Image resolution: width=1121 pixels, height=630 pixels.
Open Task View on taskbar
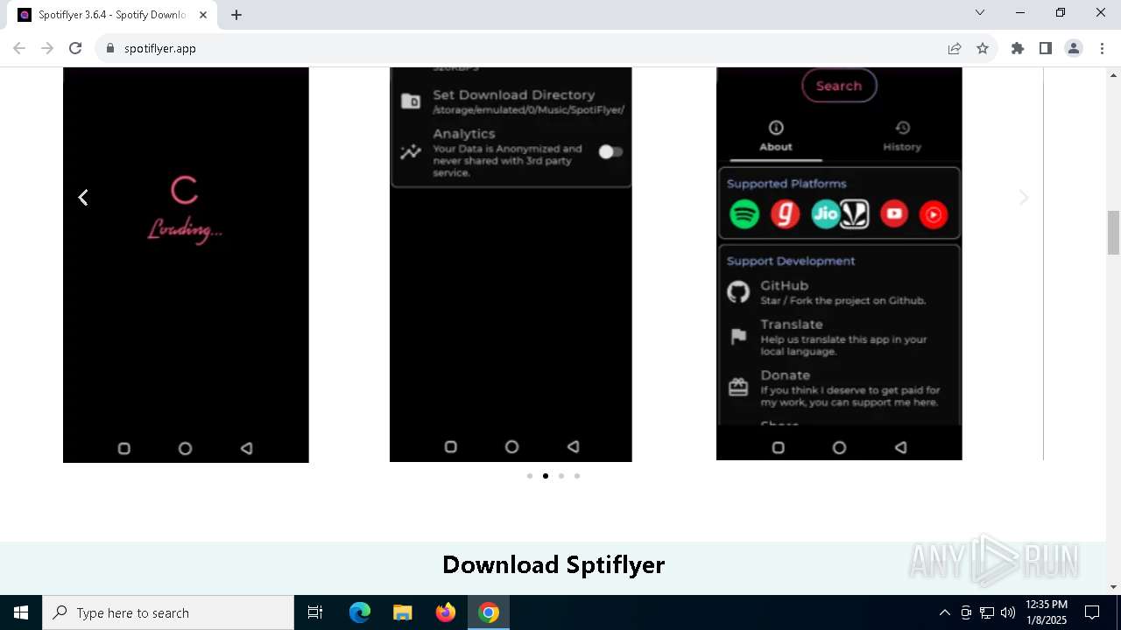(315, 612)
